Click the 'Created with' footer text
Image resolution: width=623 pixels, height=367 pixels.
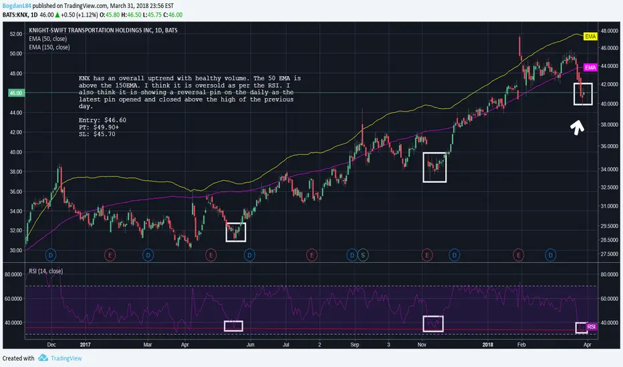(x=18, y=358)
